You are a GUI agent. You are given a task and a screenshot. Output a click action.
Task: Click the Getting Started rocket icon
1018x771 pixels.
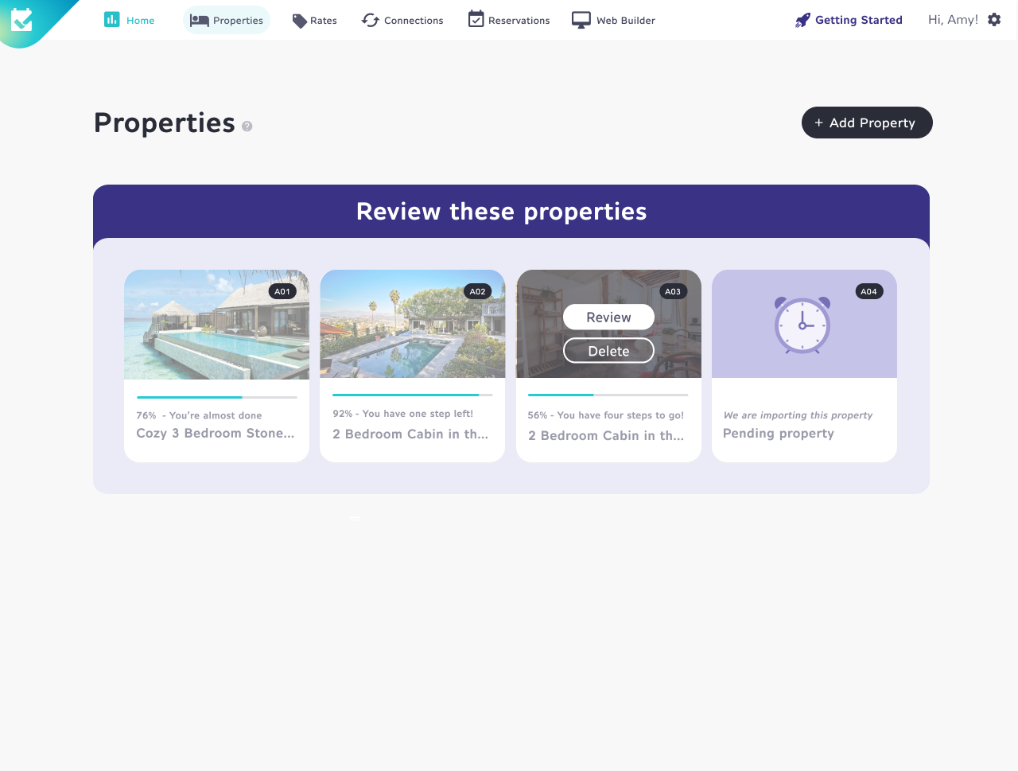click(802, 20)
